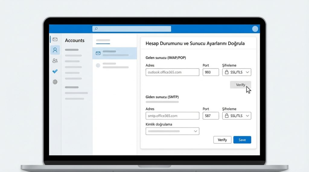
Task: Click the blue checkmark tasks icon
Action: (55, 71)
